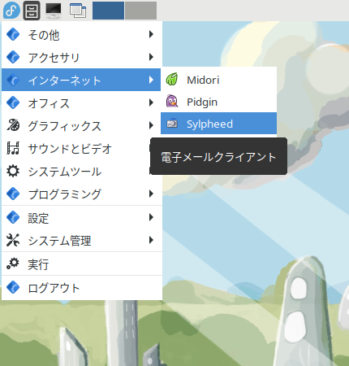This screenshot has height=366, width=349.
Task: Open the システムツール menu category
Action: tap(81, 171)
